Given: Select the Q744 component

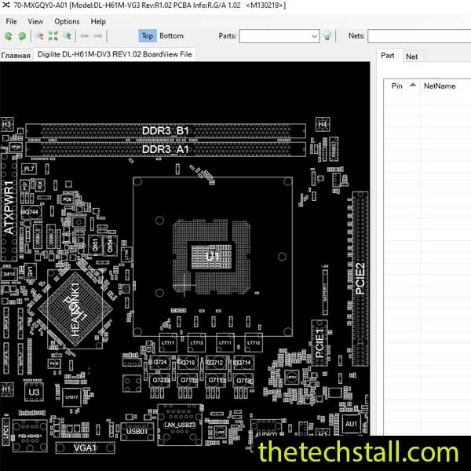Looking at the screenshot, I should coord(31,212).
